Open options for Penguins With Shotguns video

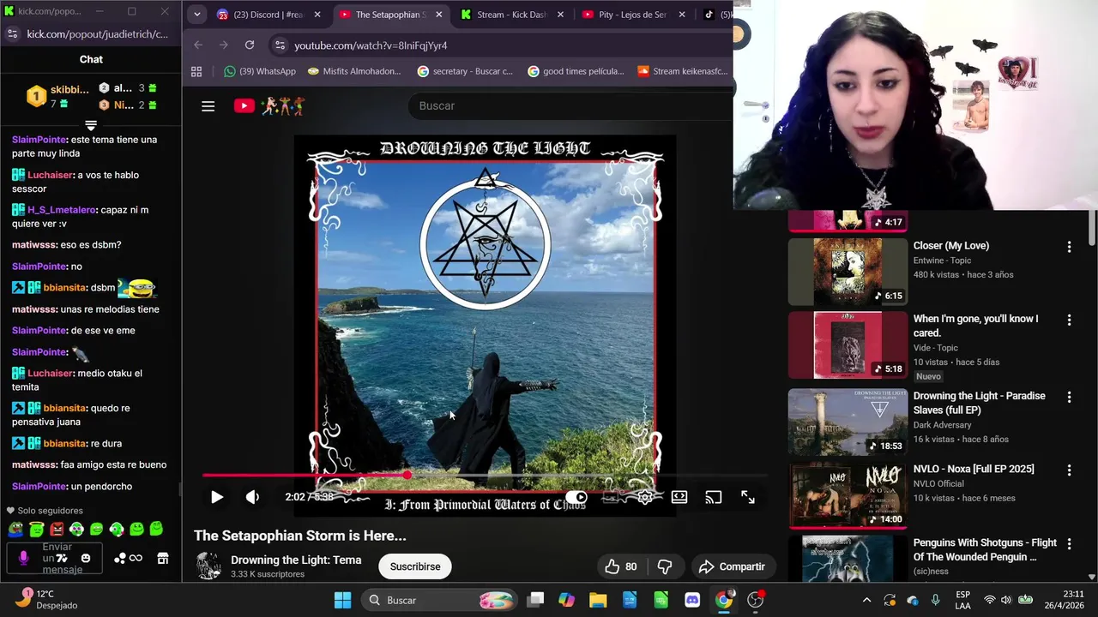tap(1069, 544)
